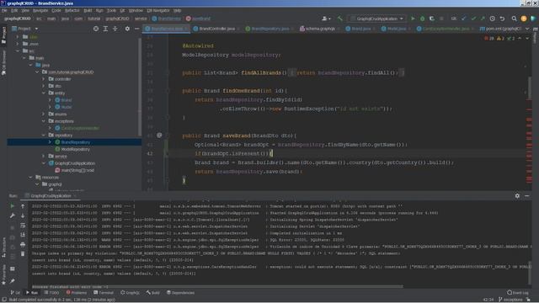Open wrench settings icon in Run panel
Image resolution: width=539 pixels, height=303 pixels.
pos(13,215)
